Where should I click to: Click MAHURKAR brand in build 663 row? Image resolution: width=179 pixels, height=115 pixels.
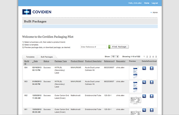76,82
